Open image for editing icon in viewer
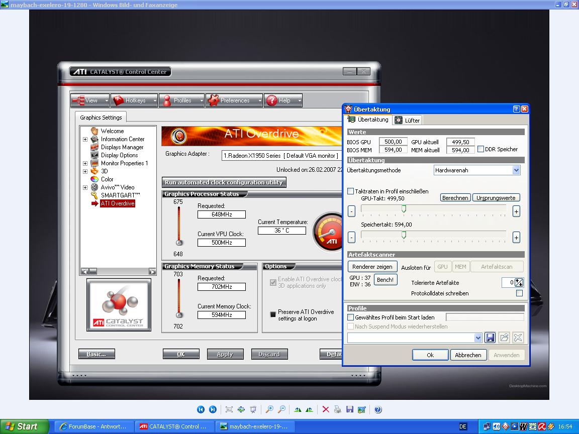This screenshot has height=434, width=579. pos(362,409)
